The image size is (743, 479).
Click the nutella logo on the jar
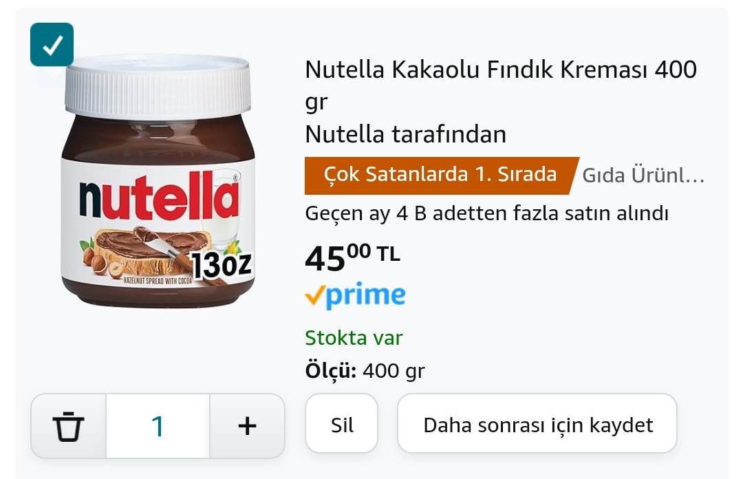(158, 199)
